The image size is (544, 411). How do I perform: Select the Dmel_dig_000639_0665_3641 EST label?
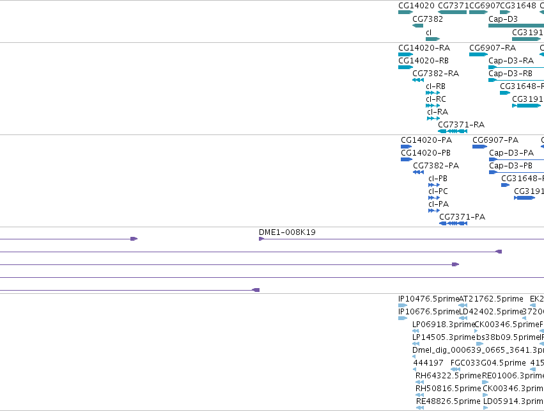[478, 350]
